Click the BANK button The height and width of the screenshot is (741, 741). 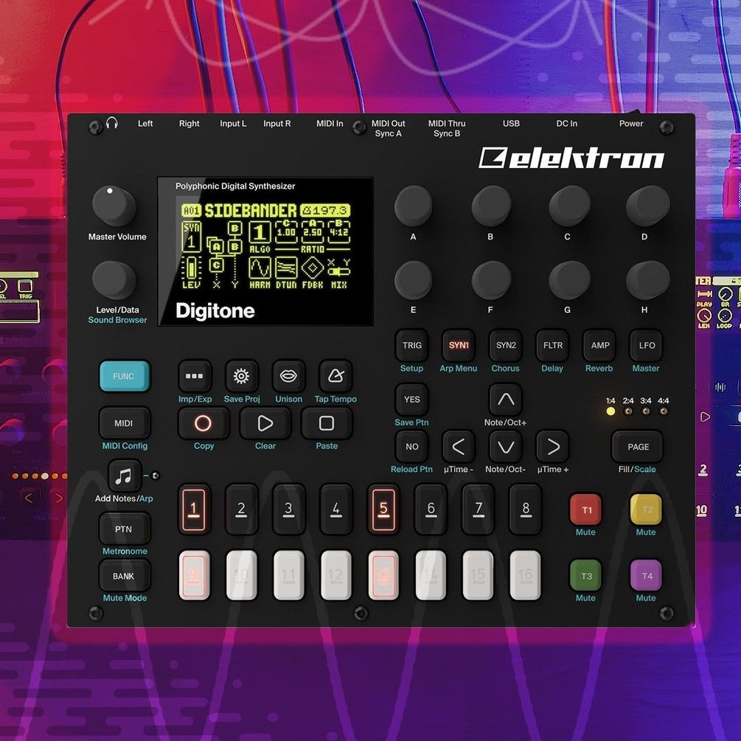(125, 576)
